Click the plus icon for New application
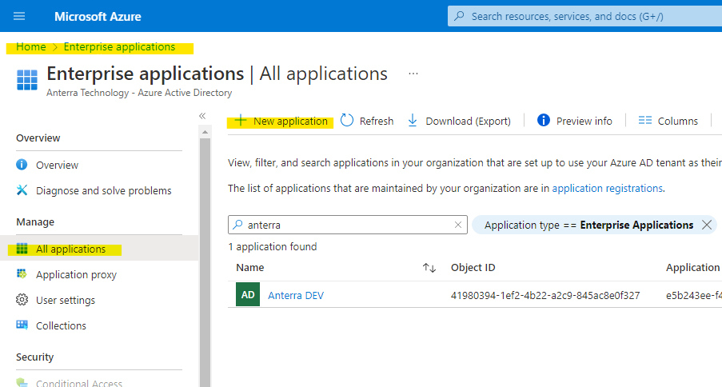 pos(241,121)
